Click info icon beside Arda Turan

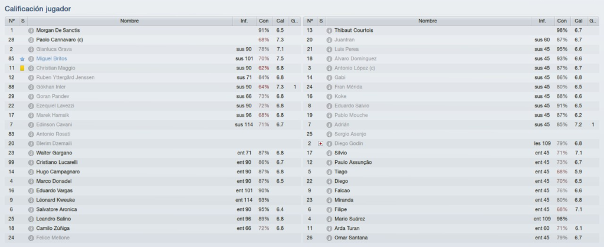click(329, 229)
